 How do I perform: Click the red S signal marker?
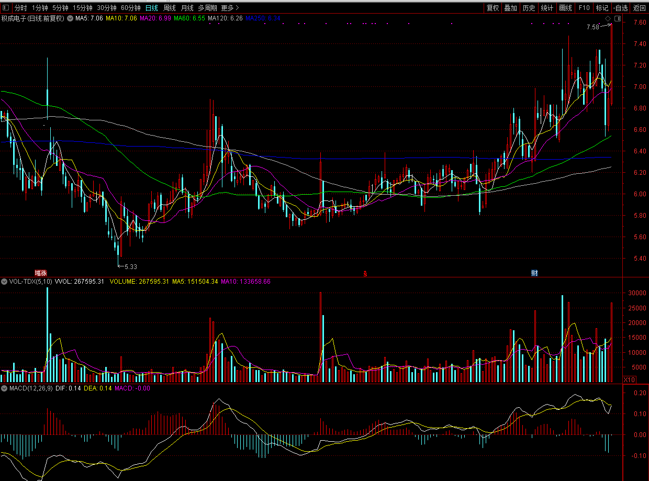pyautogui.click(x=365, y=273)
